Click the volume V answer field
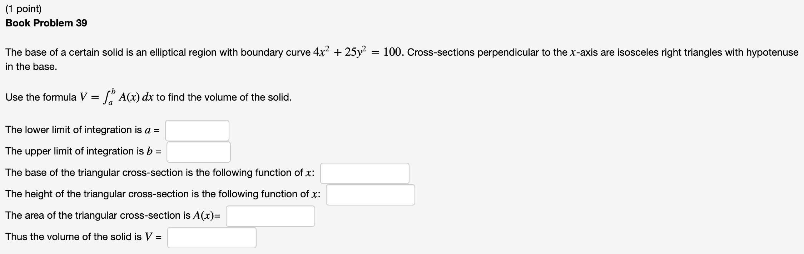The image size is (804, 254). pos(212,237)
